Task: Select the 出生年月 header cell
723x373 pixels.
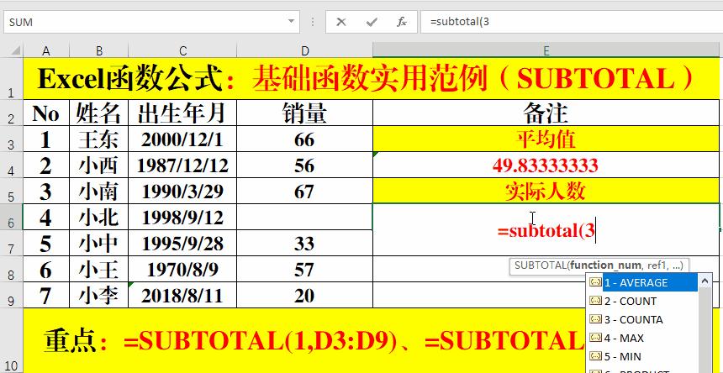Action: click(182, 113)
